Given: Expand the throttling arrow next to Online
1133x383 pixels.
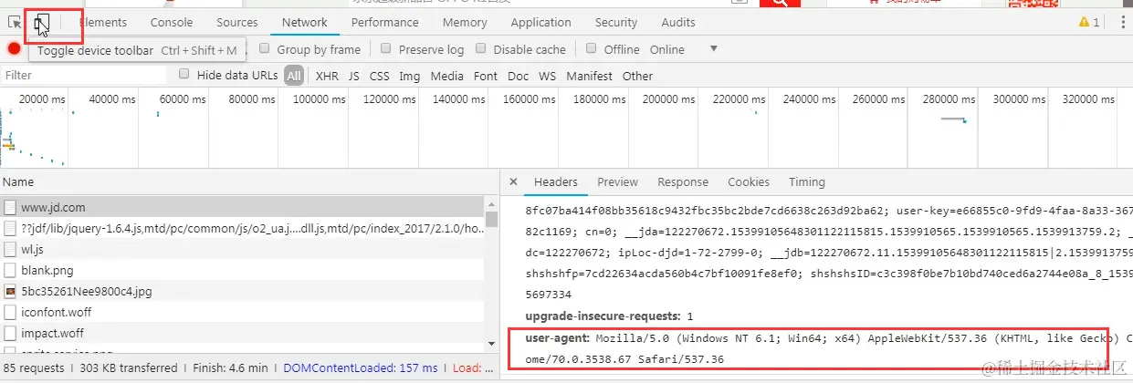Looking at the screenshot, I should tap(713, 49).
